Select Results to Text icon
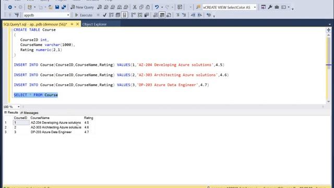Viewport: 334px width, 188px height. click(x=156, y=15)
